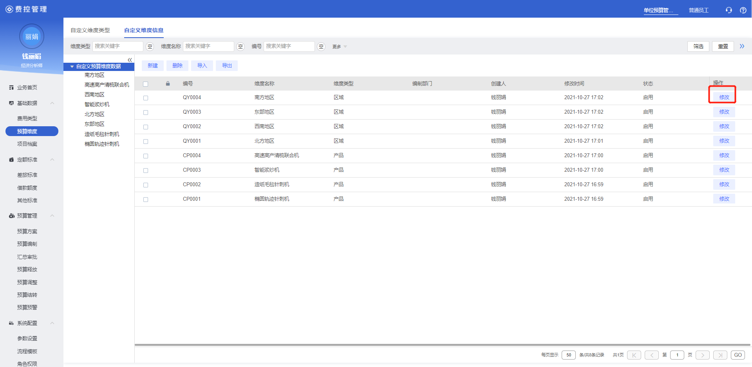The width and height of the screenshot is (752, 367).
Task: Click the page-size 50 field
Action: click(569, 355)
